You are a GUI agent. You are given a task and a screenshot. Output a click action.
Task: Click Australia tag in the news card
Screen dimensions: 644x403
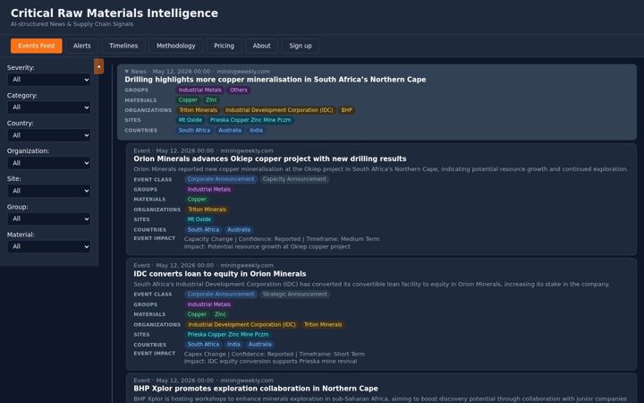(230, 131)
